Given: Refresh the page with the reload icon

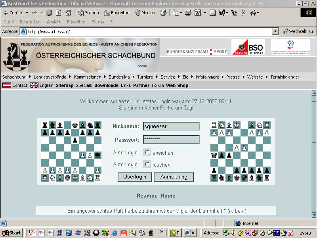Looking at the screenshot, I should pos(58,13).
